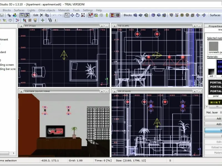Click the first Add button under Mat. layer
Screen dimensions: 222x166
tap(213, 118)
